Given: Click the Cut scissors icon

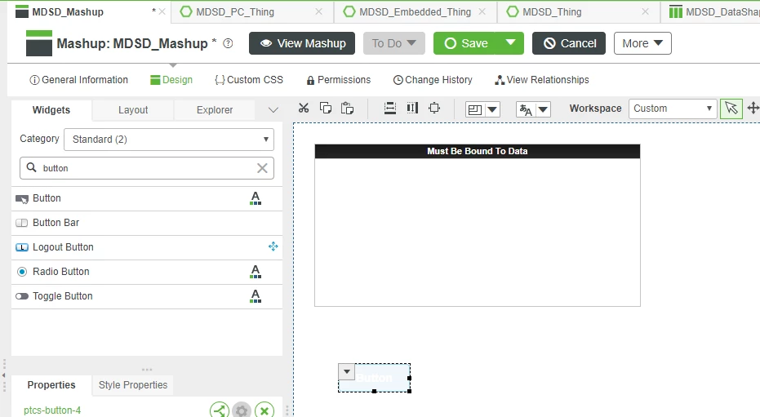Looking at the screenshot, I should (304, 108).
